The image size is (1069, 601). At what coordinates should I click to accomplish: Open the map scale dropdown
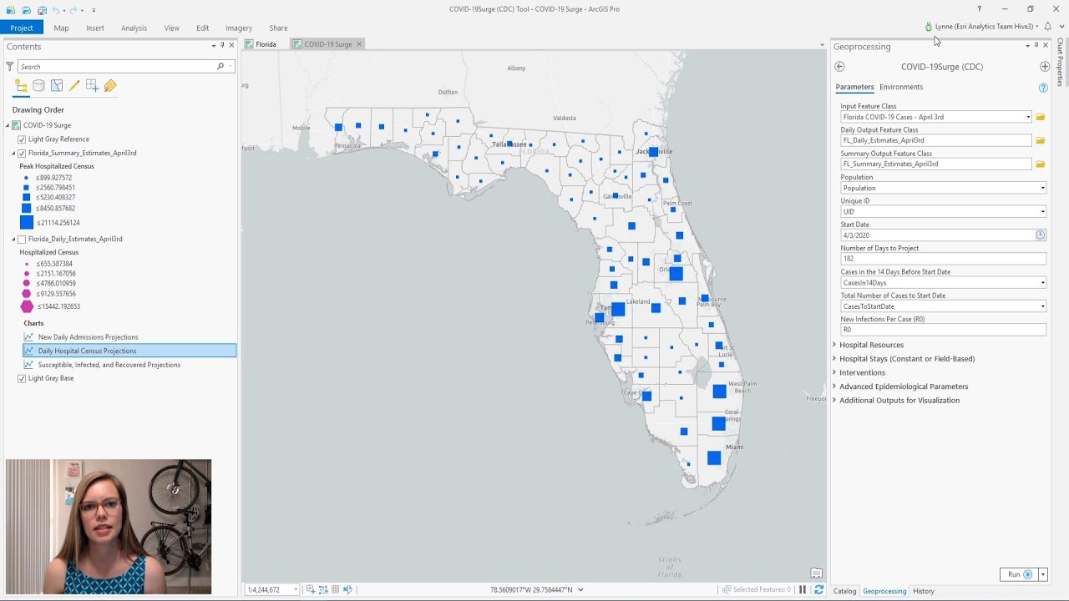coord(296,590)
